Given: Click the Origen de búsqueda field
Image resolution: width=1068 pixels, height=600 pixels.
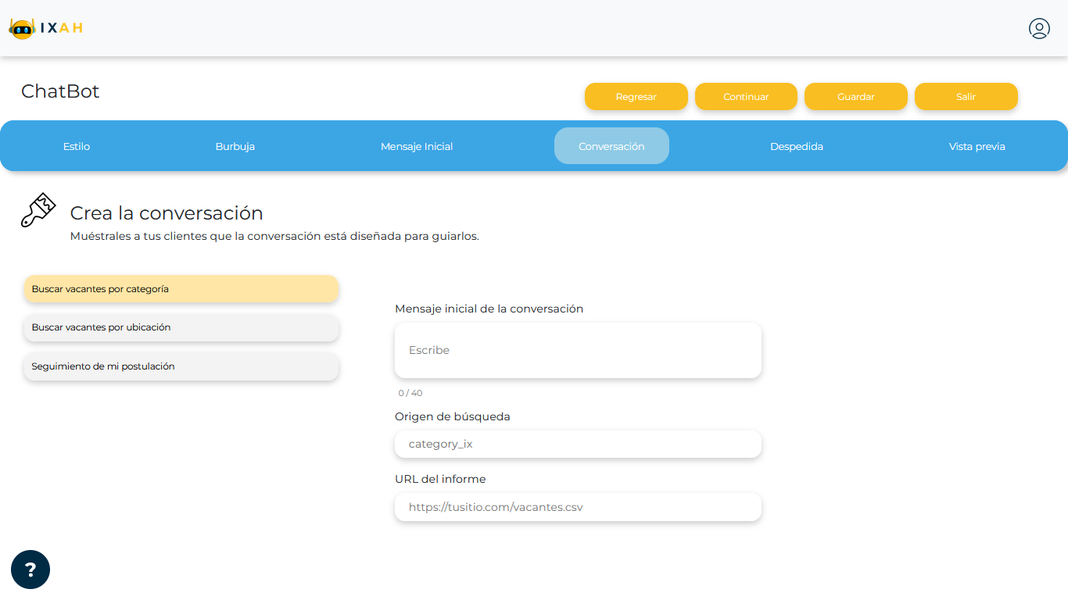Looking at the screenshot, I should pos(578,444).
